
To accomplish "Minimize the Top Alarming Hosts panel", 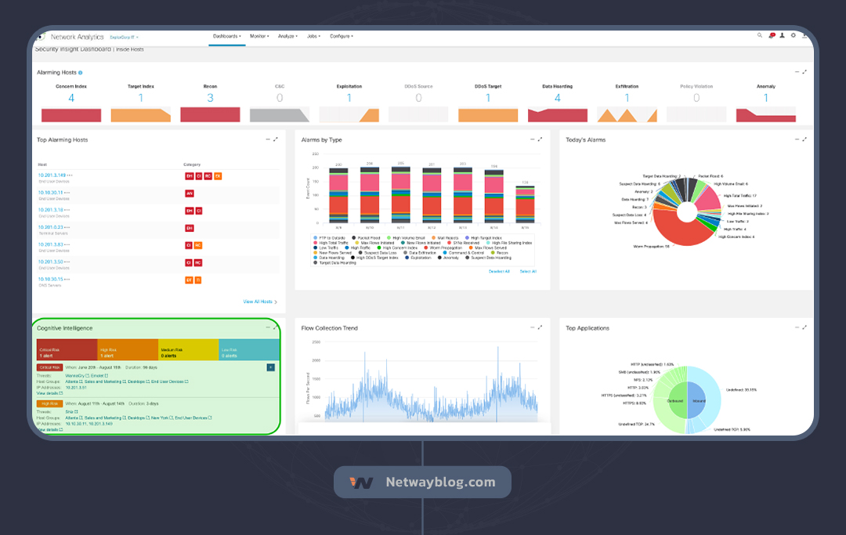I will click(x=267, y=139).
